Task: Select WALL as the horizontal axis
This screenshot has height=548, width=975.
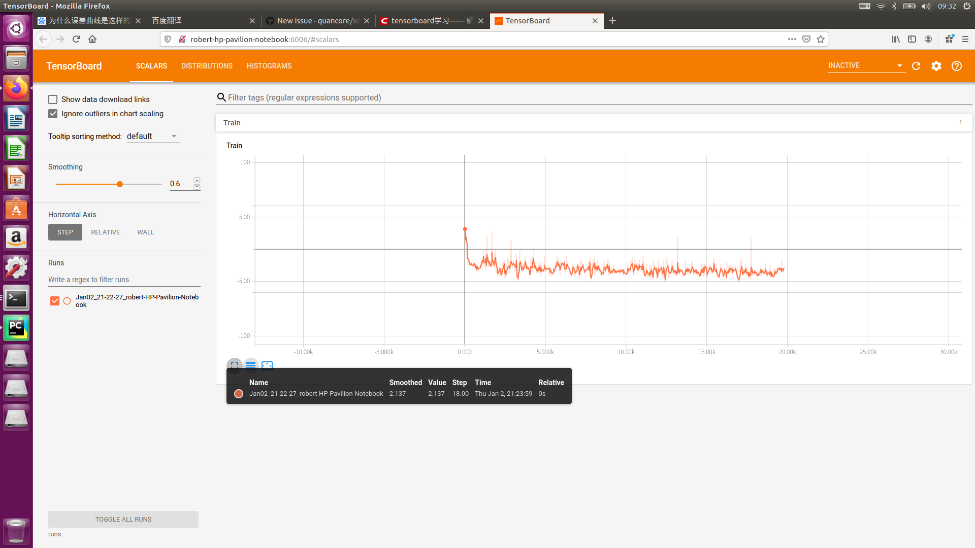Action: 145,232
